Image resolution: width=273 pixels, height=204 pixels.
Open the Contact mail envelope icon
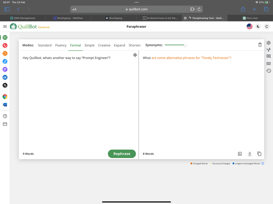5,124
